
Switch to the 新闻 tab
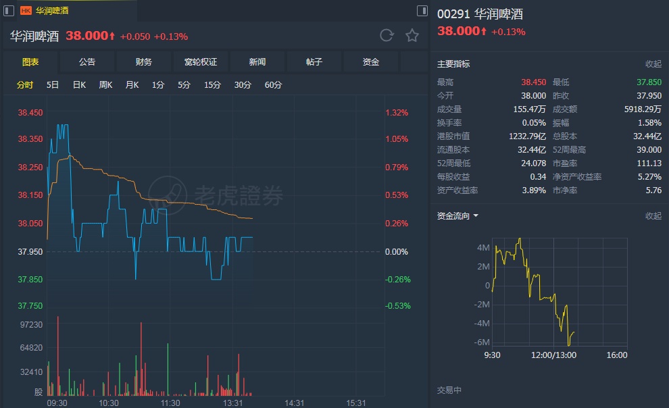pos(257,62)
